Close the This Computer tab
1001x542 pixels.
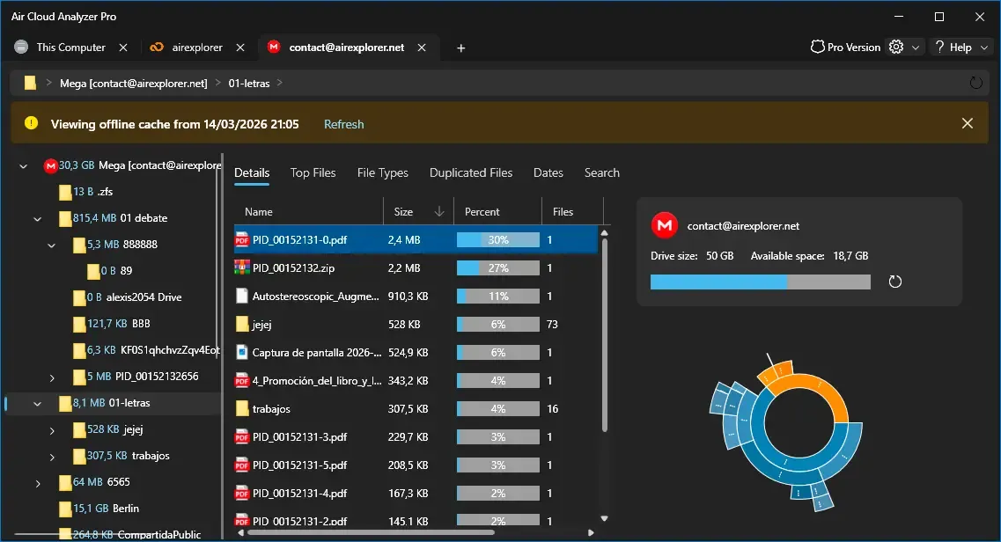(123, 48)
